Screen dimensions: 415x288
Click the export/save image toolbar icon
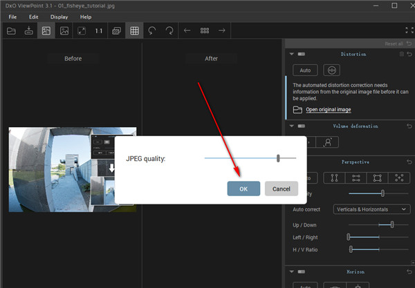click(28, 30)
